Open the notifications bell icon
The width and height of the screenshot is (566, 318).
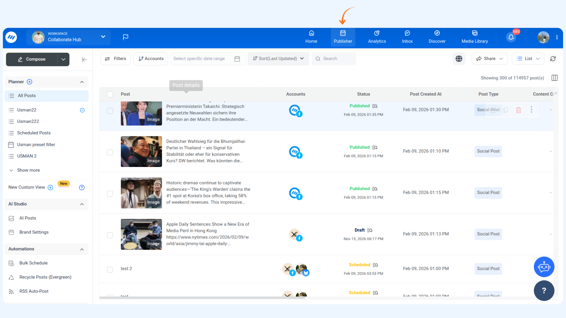511,37
